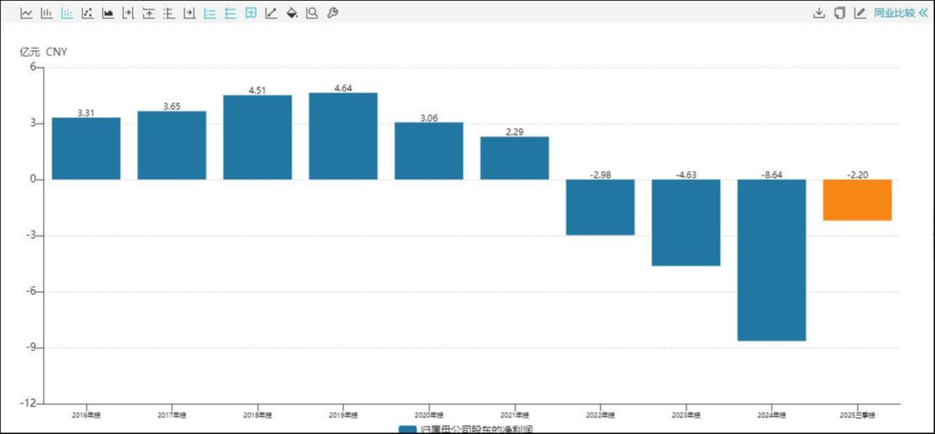Image resolution: width=935 pixels, height=434 pixels.
Task: Download the chart with the download icon
Action: coord(819,13)
